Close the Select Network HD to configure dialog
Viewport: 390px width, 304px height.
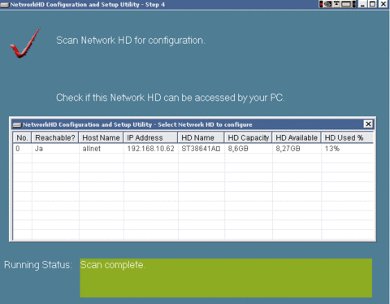[x=368, y=124]
